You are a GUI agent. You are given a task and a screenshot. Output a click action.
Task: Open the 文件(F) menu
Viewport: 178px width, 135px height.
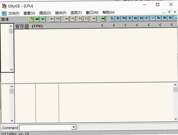click(14, 13)
